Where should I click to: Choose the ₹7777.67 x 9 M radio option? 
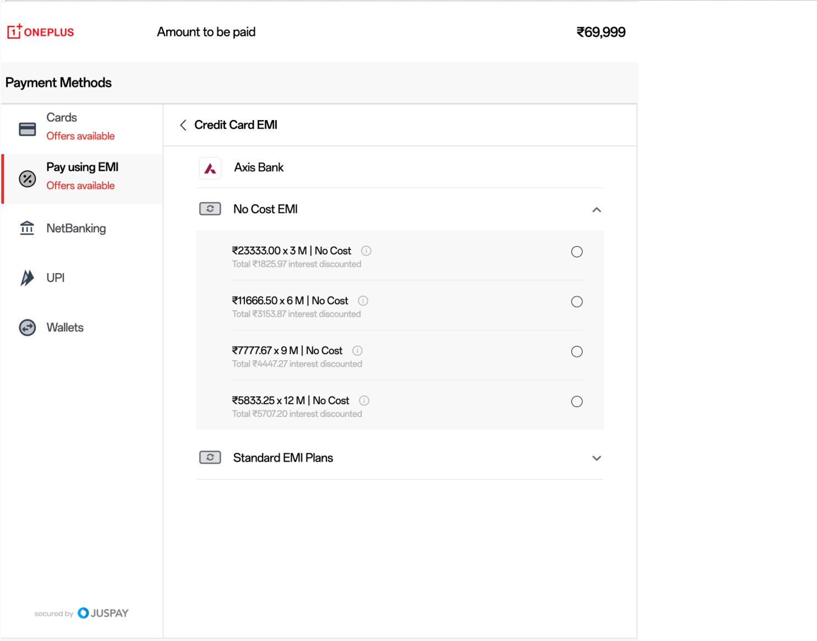point(576,352)
